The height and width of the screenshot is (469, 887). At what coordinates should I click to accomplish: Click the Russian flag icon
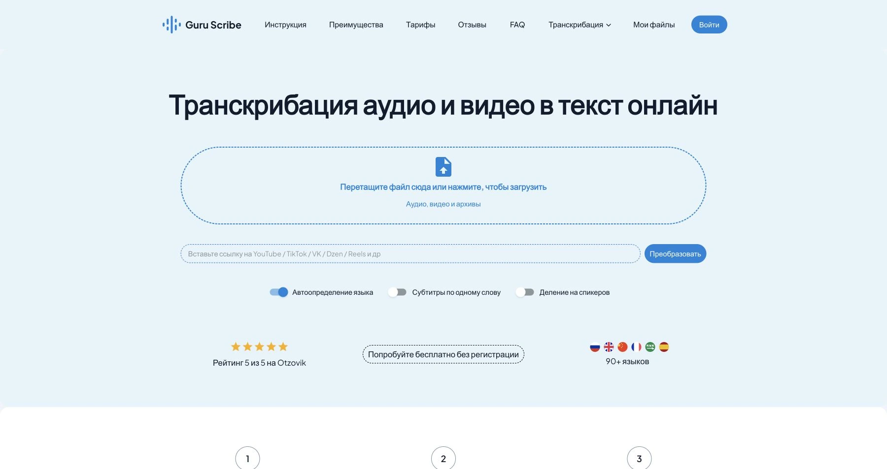pyautogui.click(x=595, y=347)
